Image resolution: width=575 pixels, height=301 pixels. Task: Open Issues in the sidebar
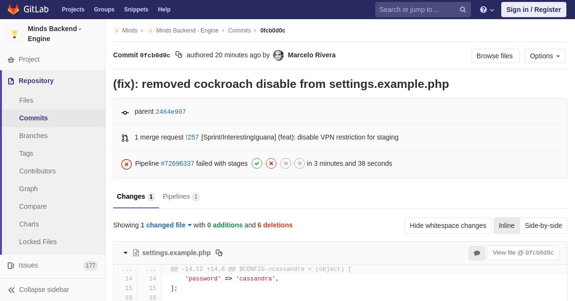pyautogui.click(x=28, y=265)
